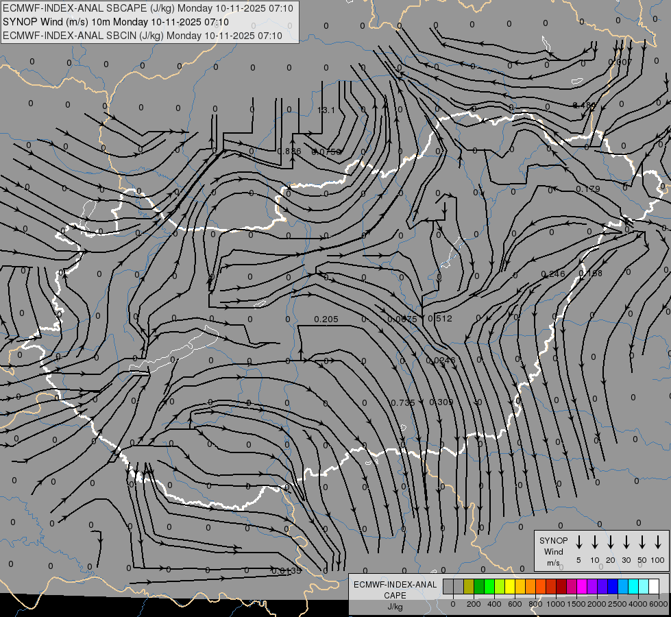Click the 0.158 value on the map
Viewport: 671px width, 617px height.
591,273
